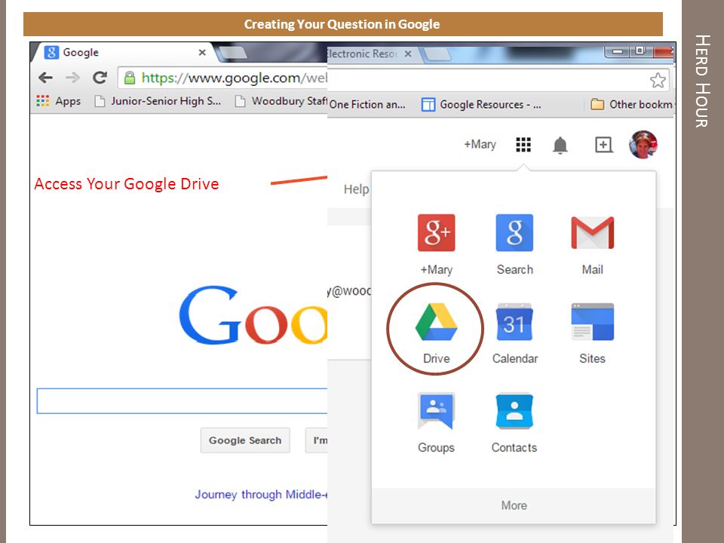
Task: Open new tab in left window
Action: coord(233,53)
